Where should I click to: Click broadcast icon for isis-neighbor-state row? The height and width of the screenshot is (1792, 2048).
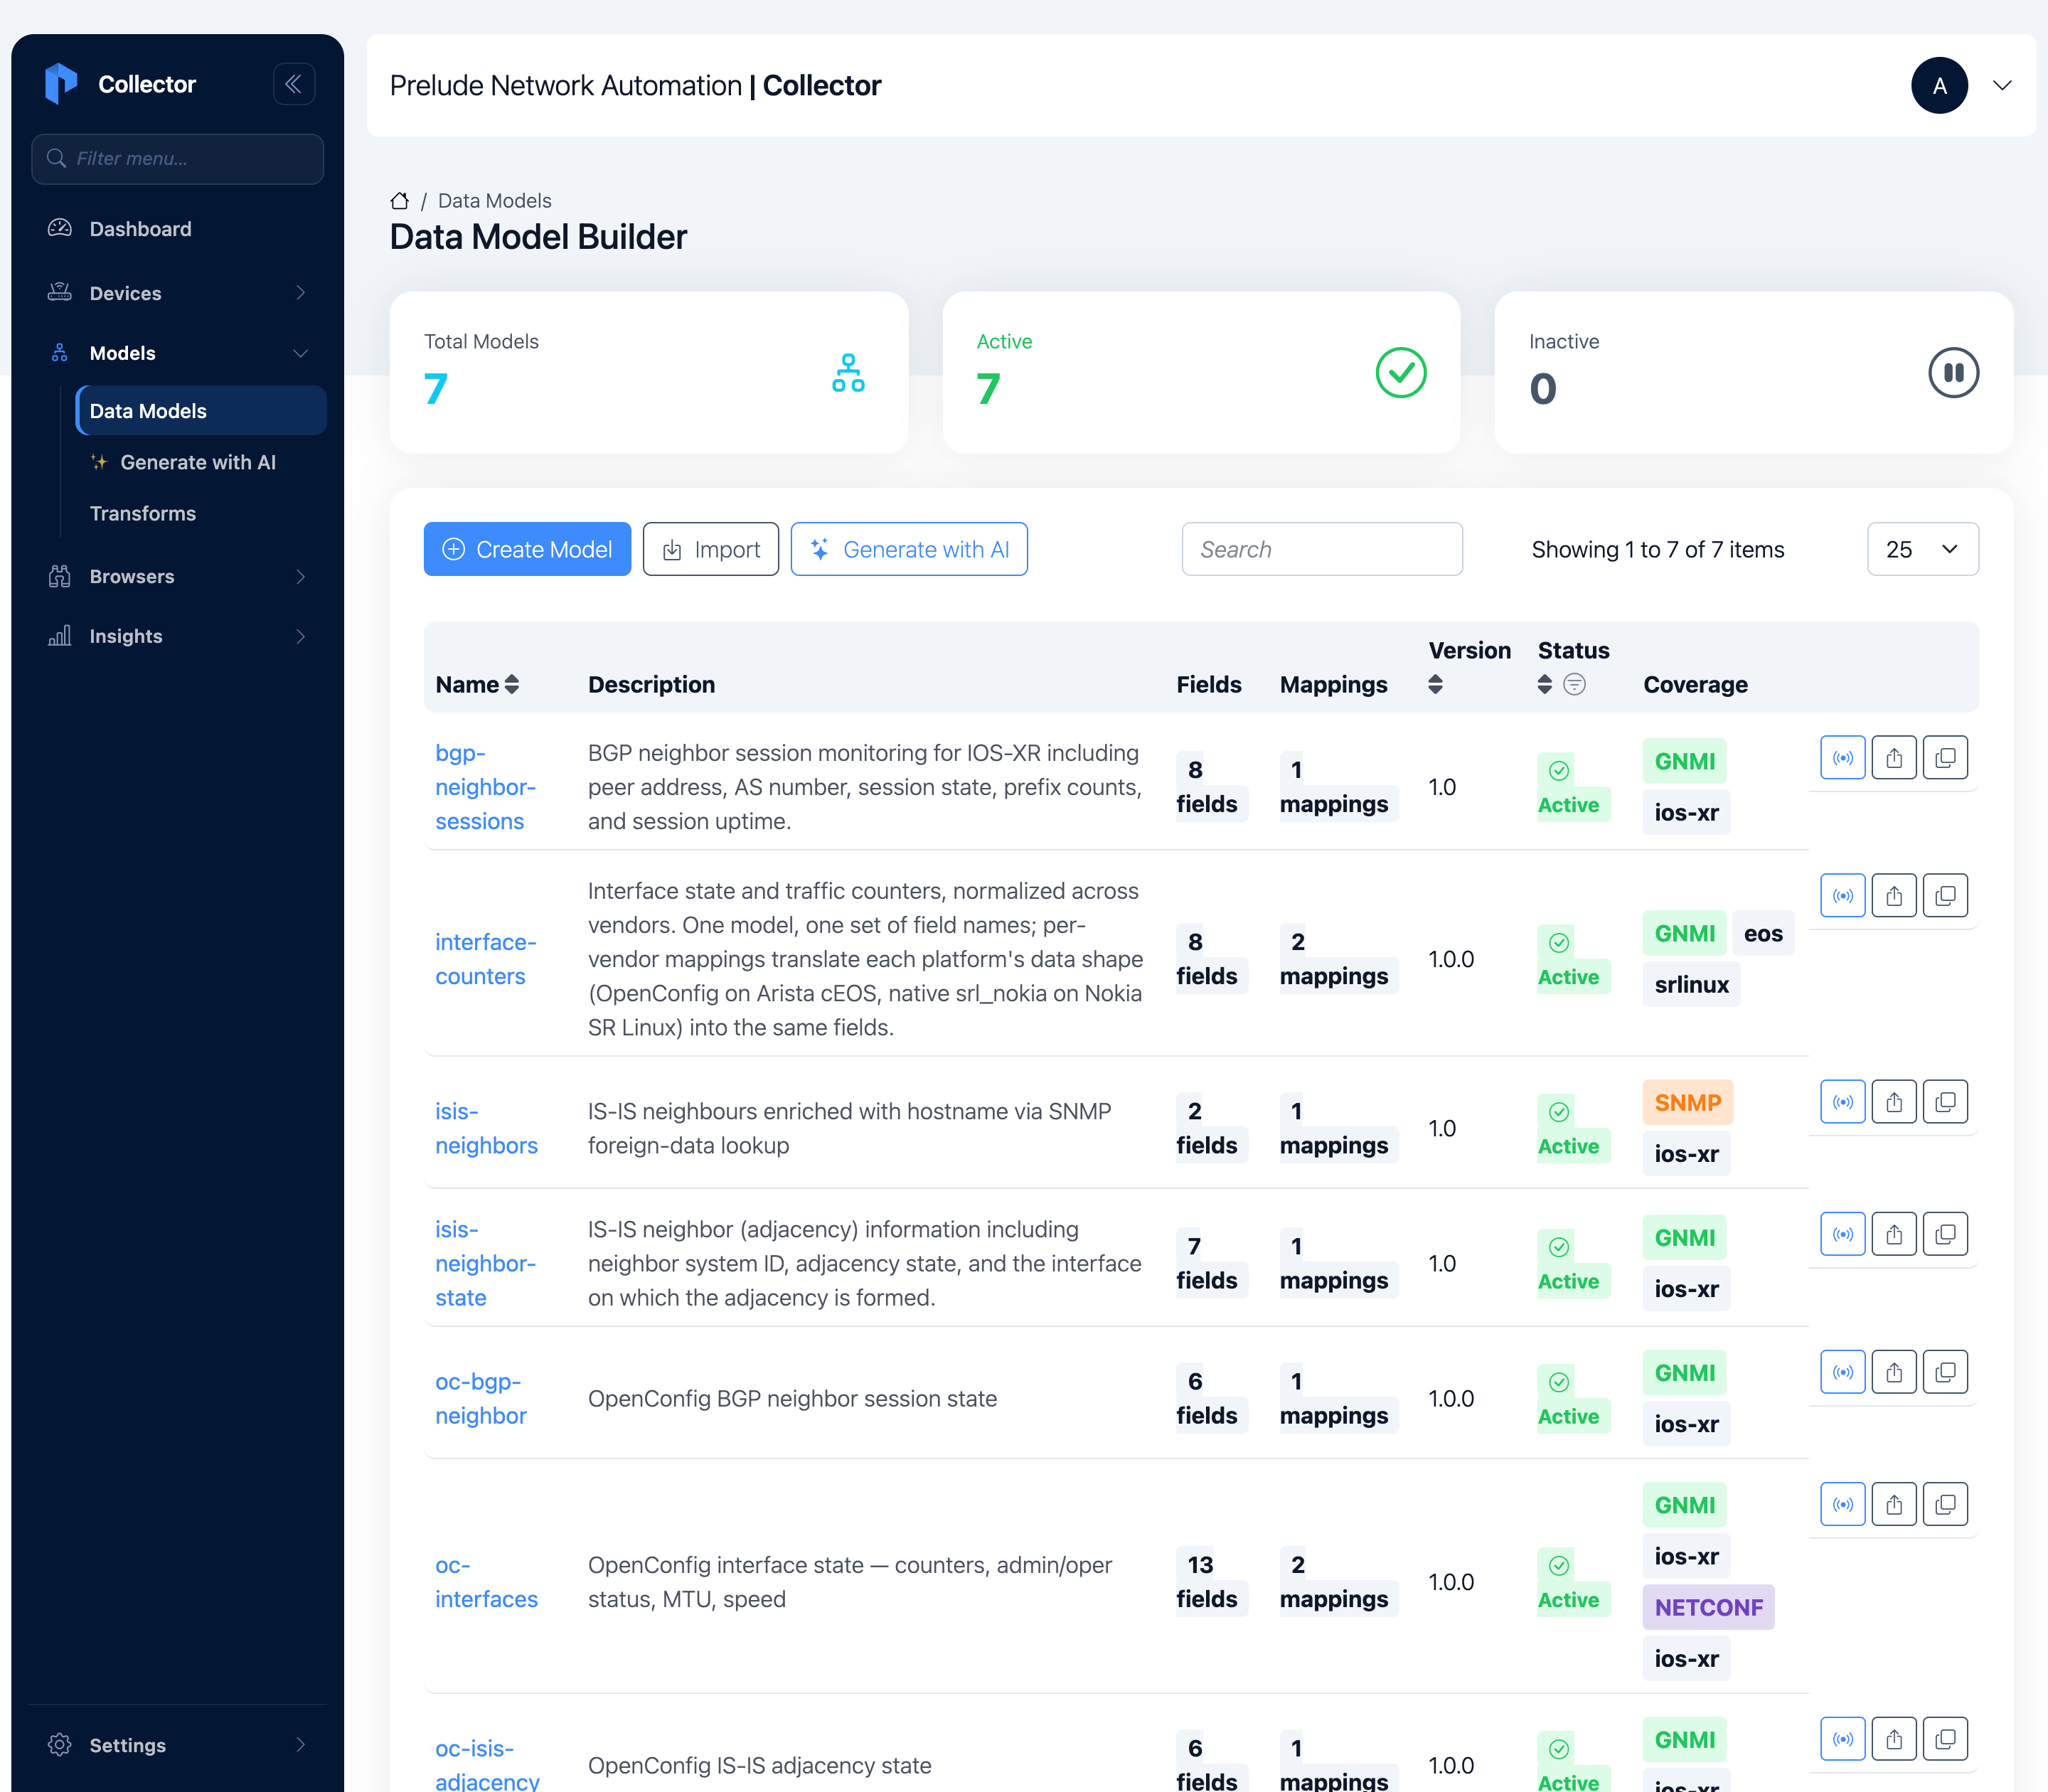click(1843, 1235)
